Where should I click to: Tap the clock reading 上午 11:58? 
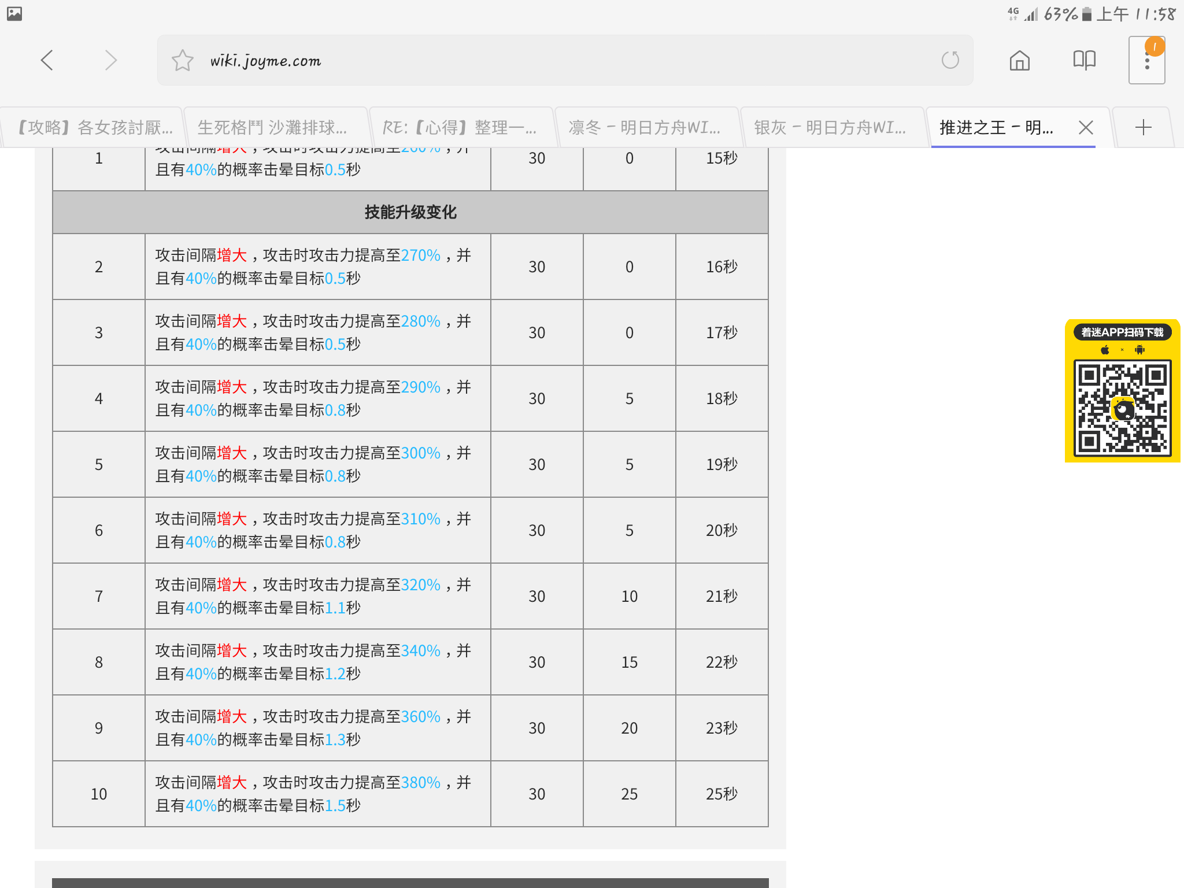(x=1136, y=14)
